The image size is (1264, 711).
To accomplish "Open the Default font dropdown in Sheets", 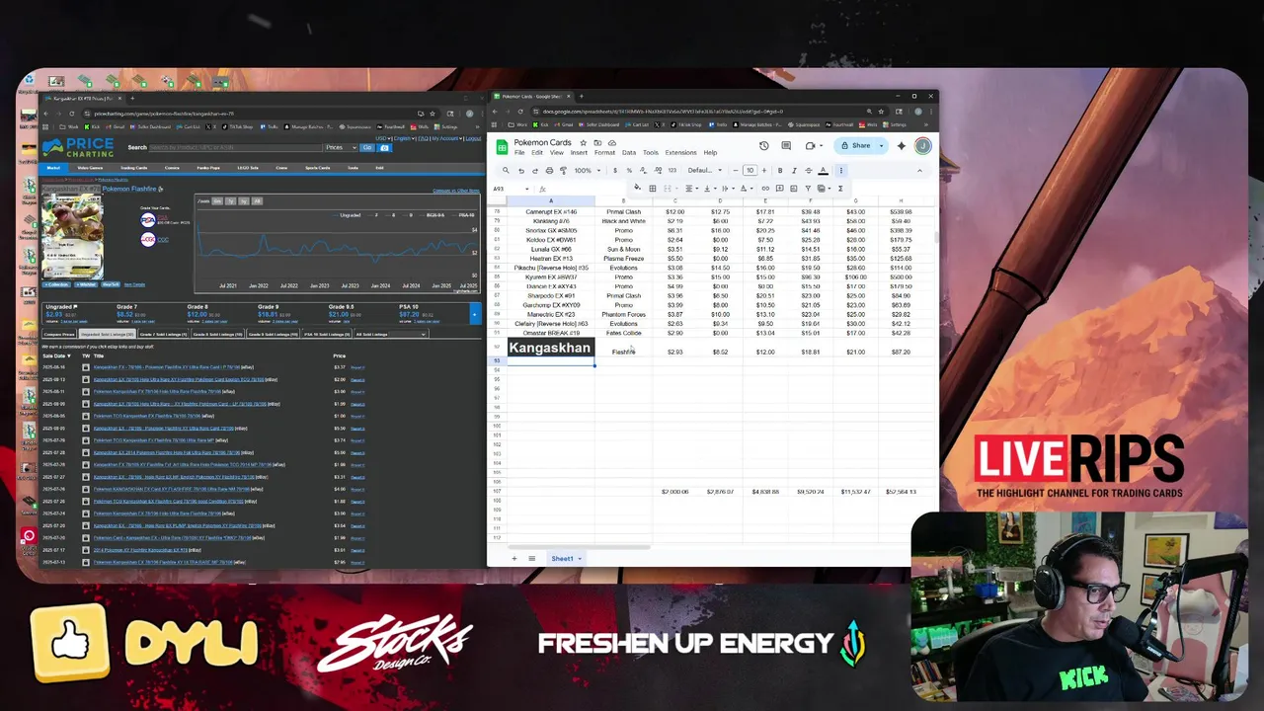I will (x=705, y=170).
